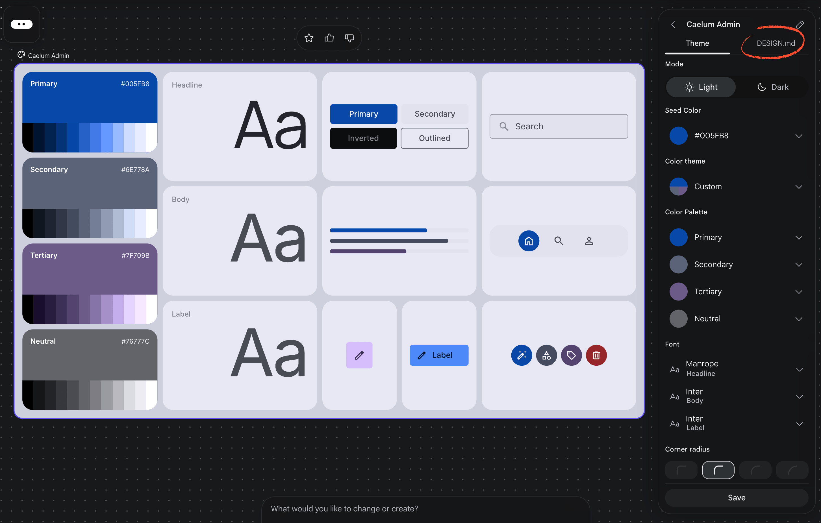The image size is (821, 523).
Task: Click the back arrow in theme panel
Action: tap(673, 25)
